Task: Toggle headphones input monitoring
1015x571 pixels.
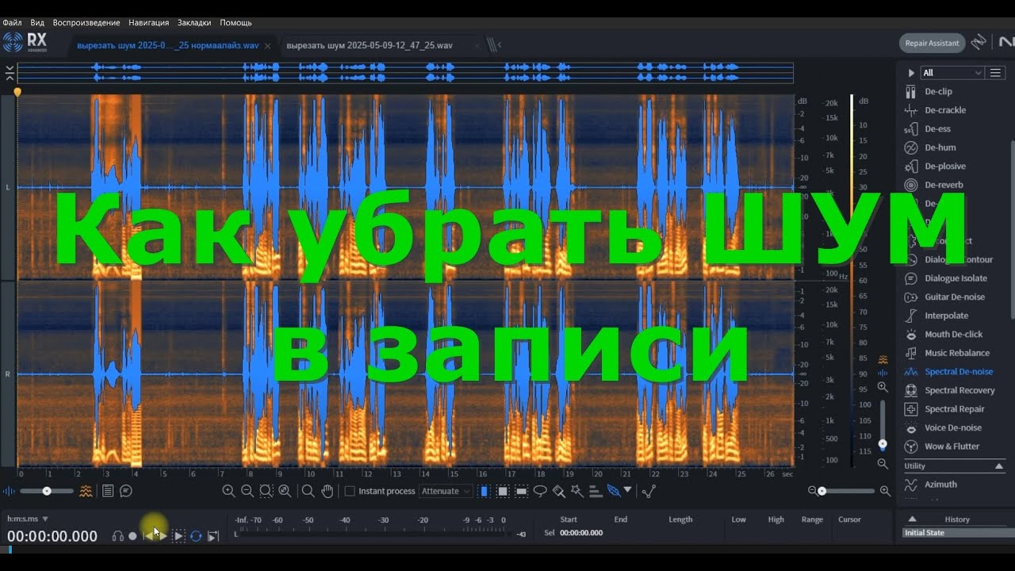Action: pyautogui.click(x=118, y=536)
